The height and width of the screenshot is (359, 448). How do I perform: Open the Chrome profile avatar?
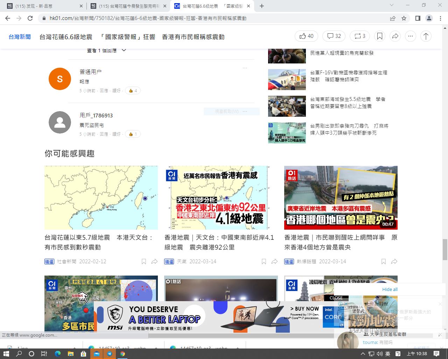(x=429, y=18)
